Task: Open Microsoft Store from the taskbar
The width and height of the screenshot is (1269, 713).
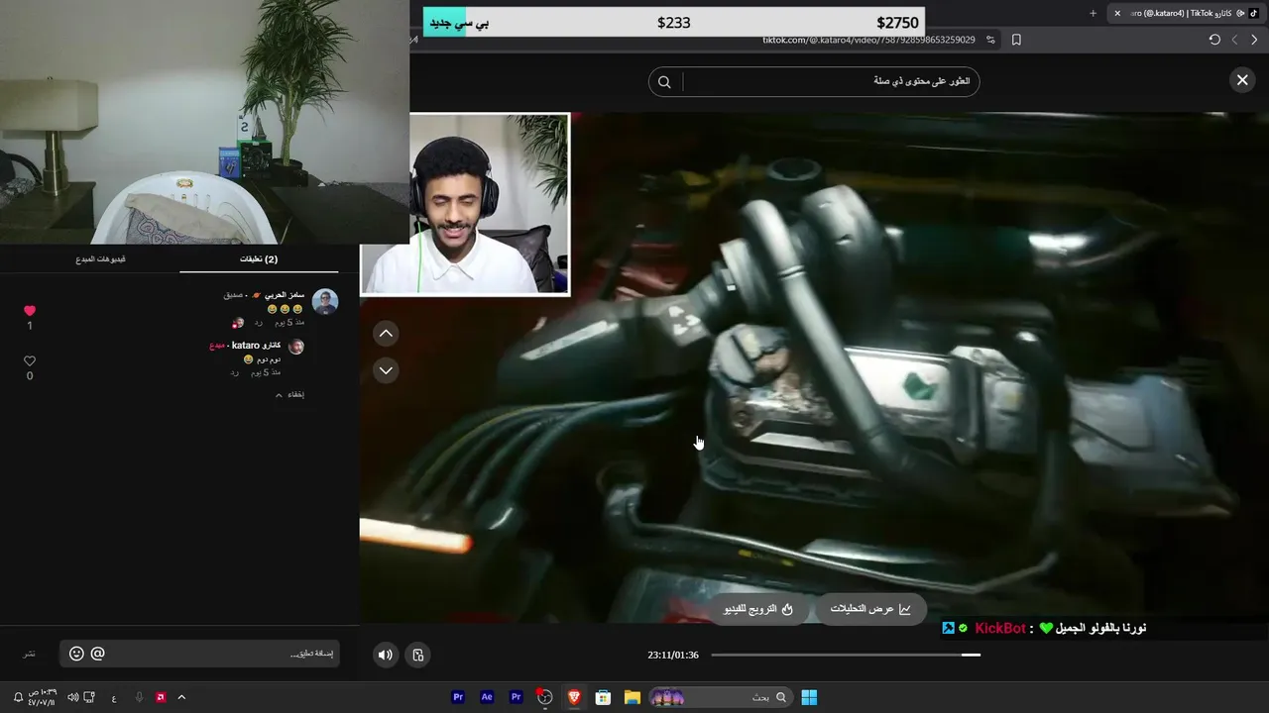Action: click(x=603, y=697)
